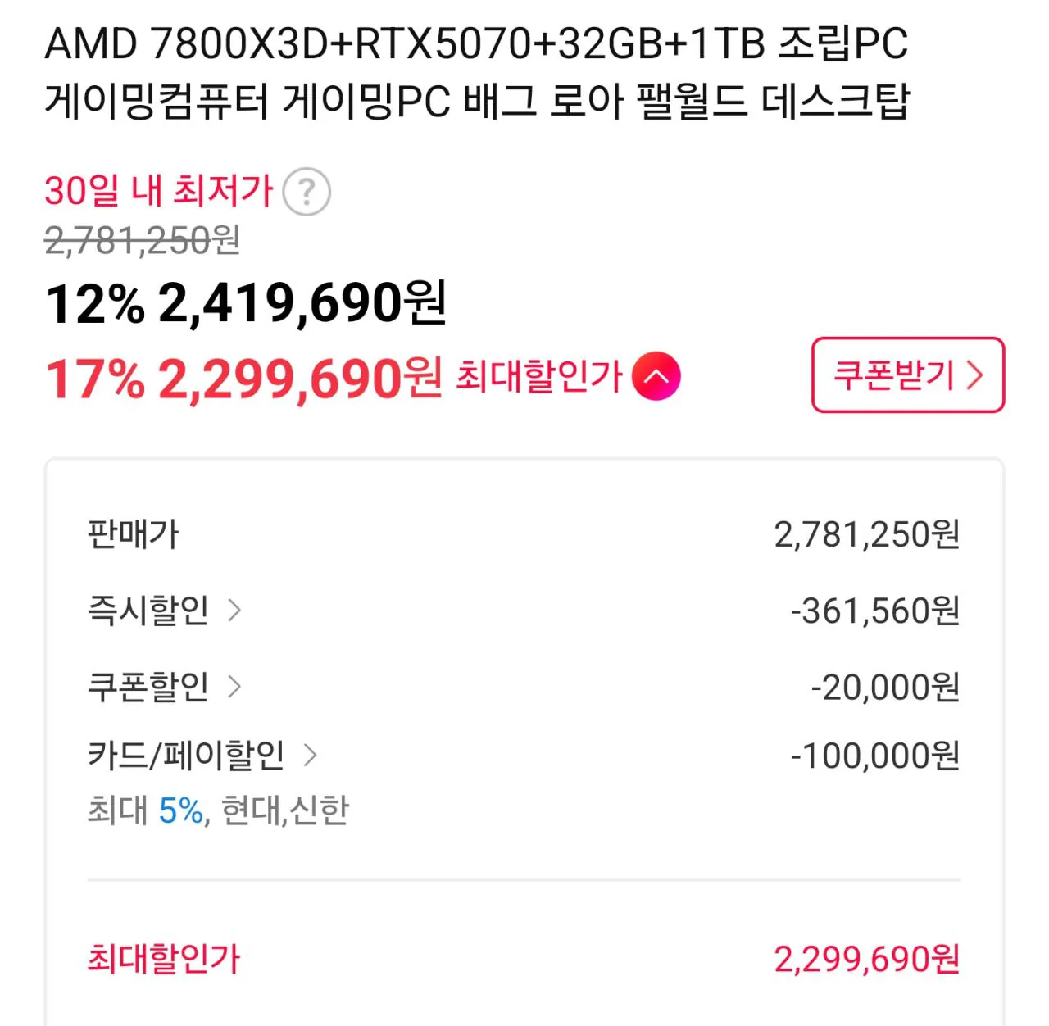Click the chevron inside the 쿠폰받기 button
The width and height of the screenshot is (1049, 1026).
pyautogui.click(x=975, y=375)
